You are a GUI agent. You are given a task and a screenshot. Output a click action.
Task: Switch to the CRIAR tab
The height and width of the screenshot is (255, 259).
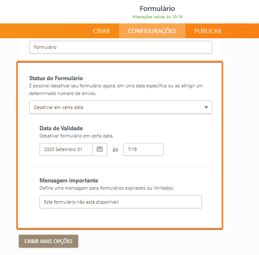[x=101, y=31]
